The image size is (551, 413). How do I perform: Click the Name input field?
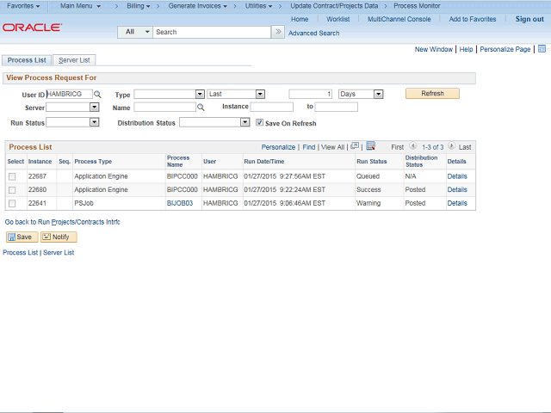(x=164, y=107)
